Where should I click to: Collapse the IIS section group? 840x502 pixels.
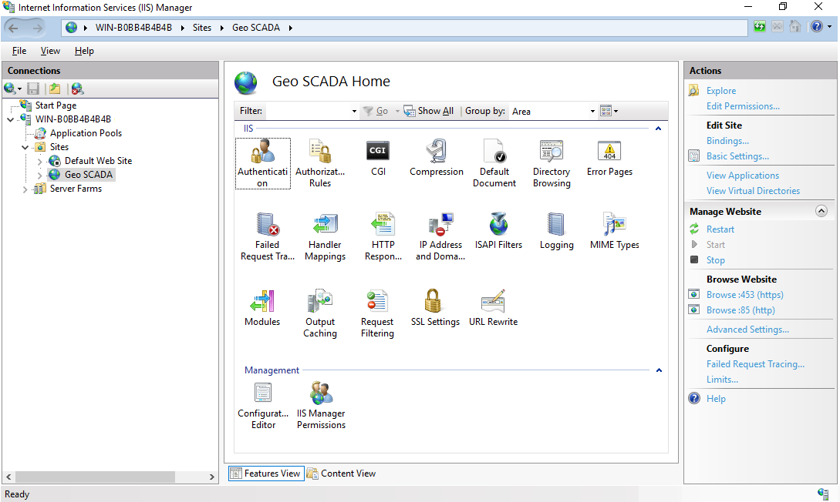[658, 129]
